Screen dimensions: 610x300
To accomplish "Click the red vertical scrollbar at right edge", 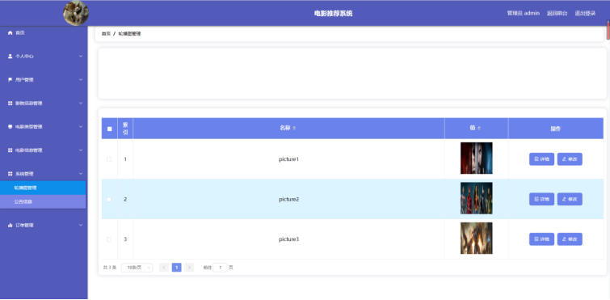I will click(x=608, y=30).
